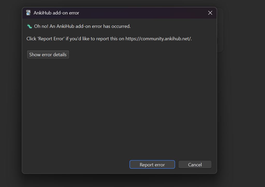Click the blank area right of Show error details
The height and width of the screenshot is (187, 265).
[142, 55]
